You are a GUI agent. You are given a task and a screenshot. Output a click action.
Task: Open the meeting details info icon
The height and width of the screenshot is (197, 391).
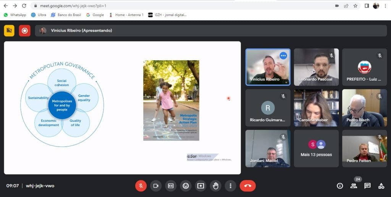coord(339,186)
